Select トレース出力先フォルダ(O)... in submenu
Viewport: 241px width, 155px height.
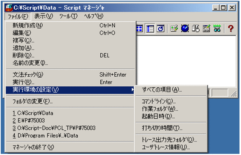(x=171, y=140)
